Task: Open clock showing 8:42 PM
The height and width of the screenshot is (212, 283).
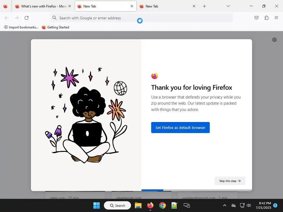Action: [x=263, y=205]
